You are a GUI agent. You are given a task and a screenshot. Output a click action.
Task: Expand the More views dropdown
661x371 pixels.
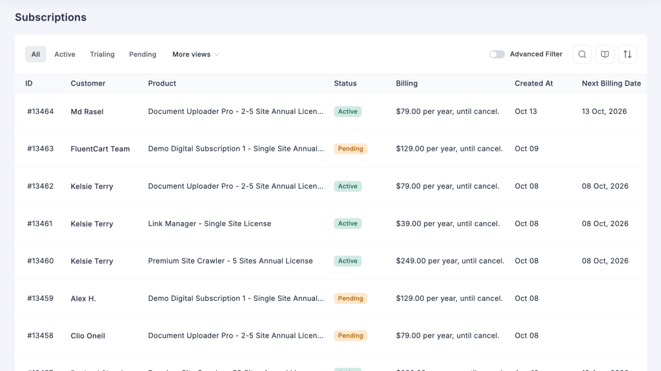tap(196, 55)
